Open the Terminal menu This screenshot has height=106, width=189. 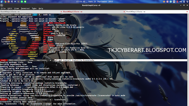(25, 9)
